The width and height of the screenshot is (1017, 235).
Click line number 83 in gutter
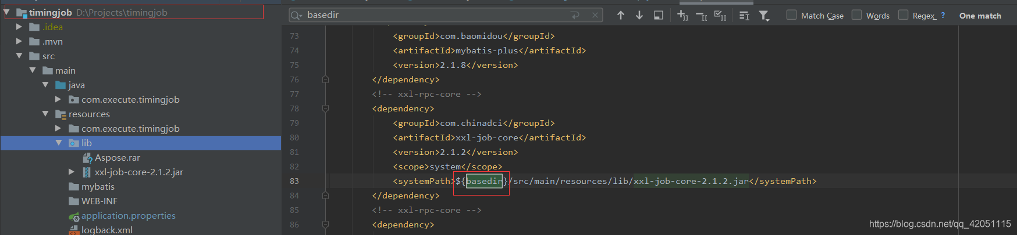point(294,181)
